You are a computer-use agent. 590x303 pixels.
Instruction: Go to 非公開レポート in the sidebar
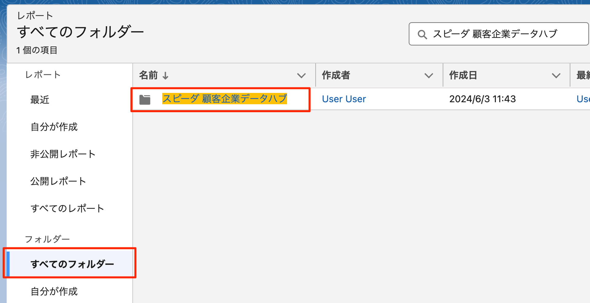pyautogui.click(x=63, y=154)
